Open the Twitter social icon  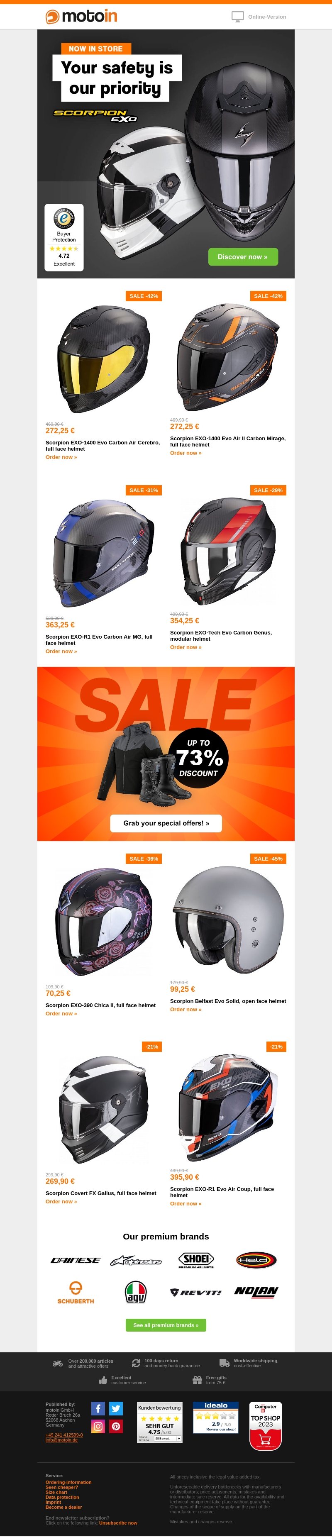point(116,1408)
